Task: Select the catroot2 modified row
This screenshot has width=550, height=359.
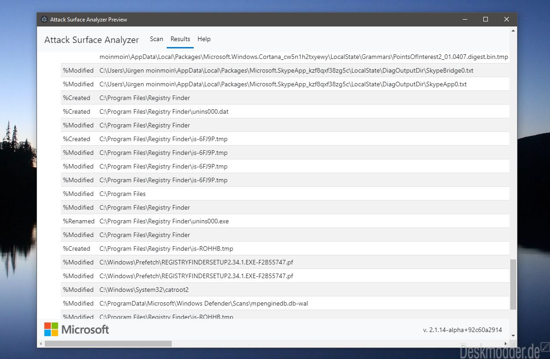Action: point(285,290)
